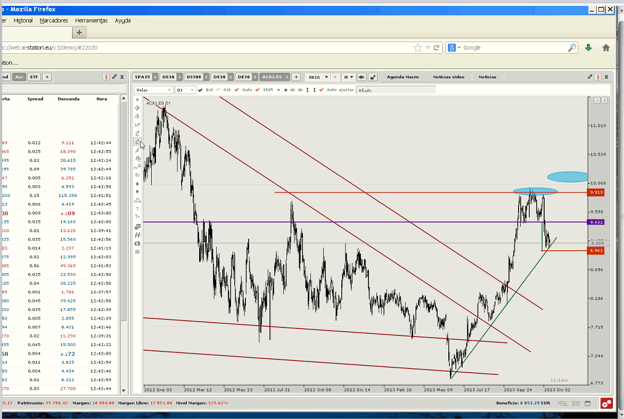Open the chart objects layers icon
This screenshot has height=419, width=624.
pyautogui.click(x=137, y=227)
